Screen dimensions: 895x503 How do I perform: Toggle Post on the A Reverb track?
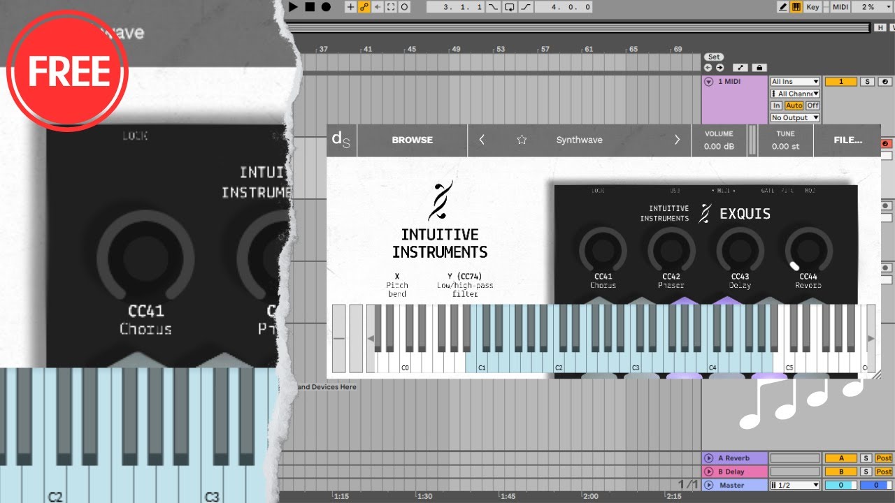point(884,458)
